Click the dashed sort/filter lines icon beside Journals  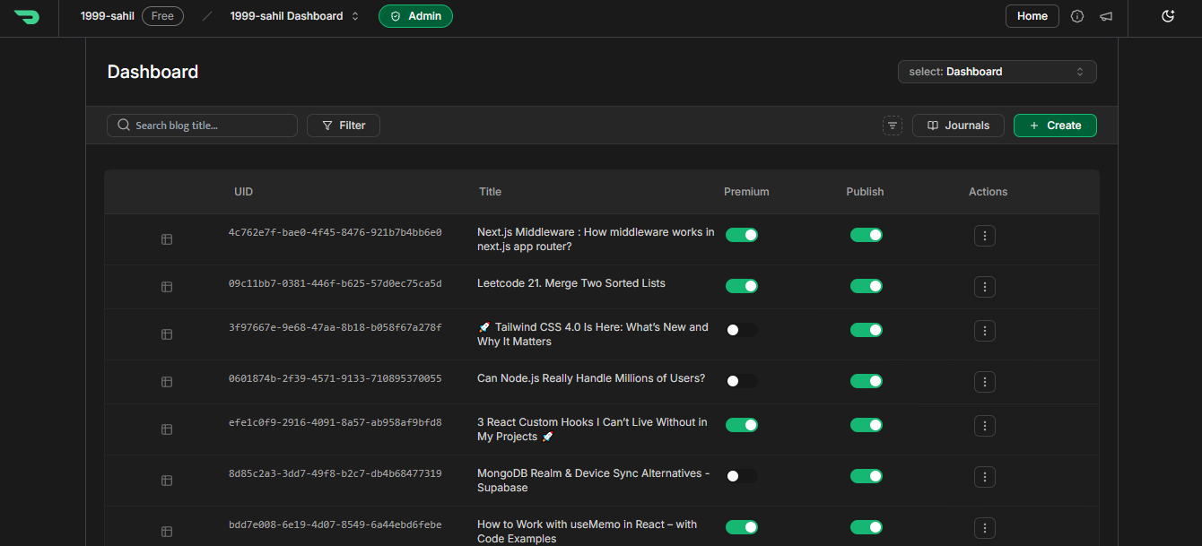[x=893, y=126]
